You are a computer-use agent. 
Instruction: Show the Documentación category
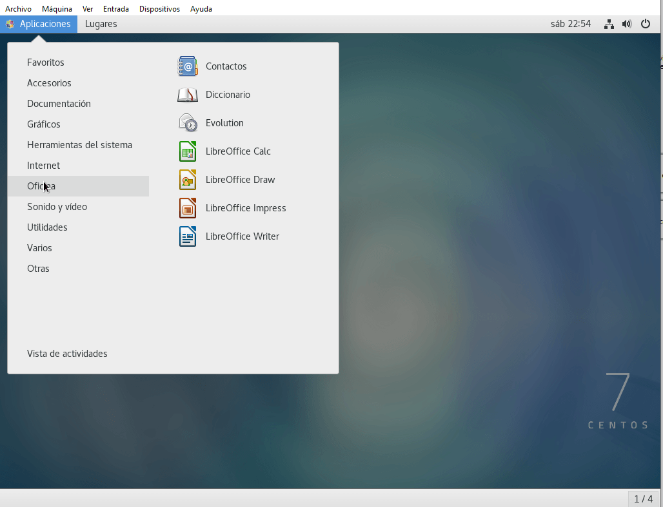[78, 104]
